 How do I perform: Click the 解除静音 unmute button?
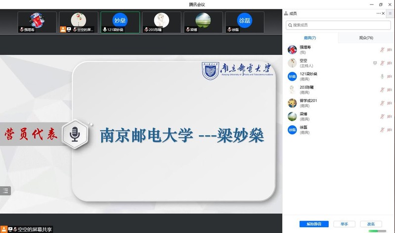click(x=313, y=224)
